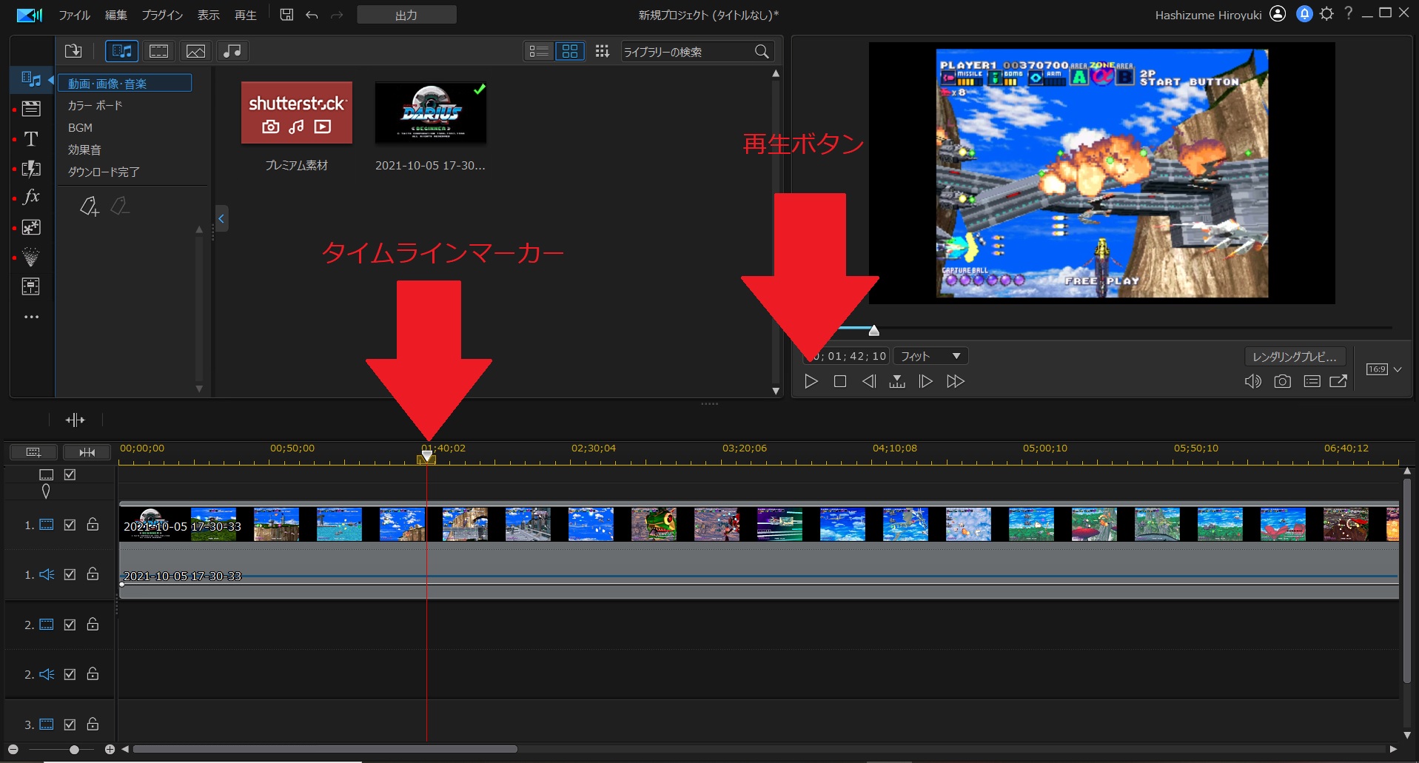Step to the next frame

coord(925,381)
